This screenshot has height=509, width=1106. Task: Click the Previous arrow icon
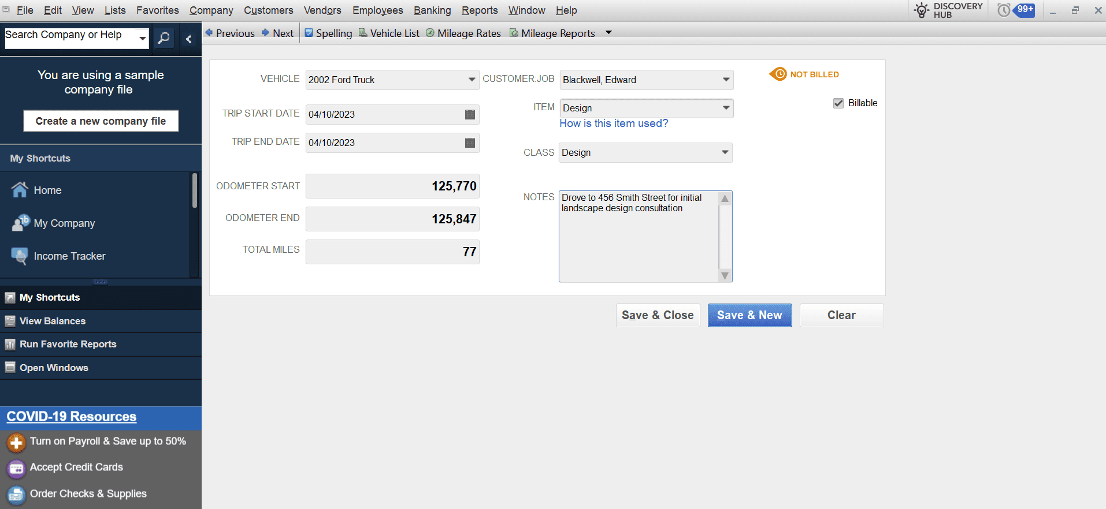coord(209,33)
